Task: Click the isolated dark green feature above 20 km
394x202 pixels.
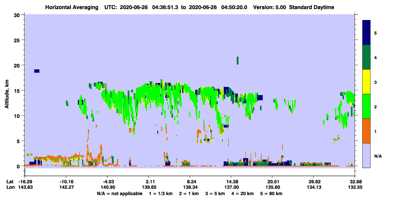Action: tap(238, 60)
